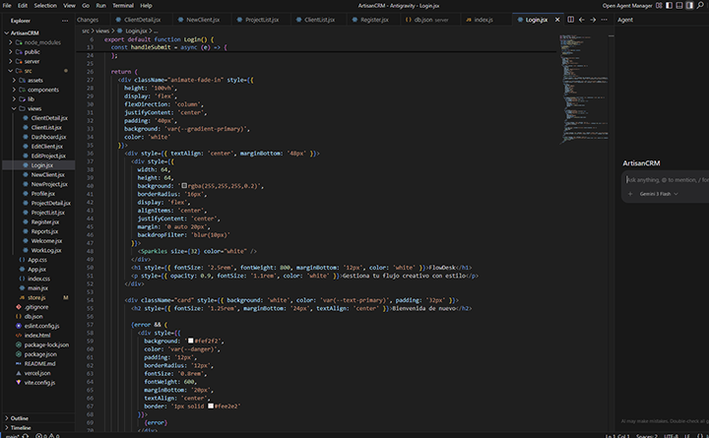Click the Spaces: 2 indentation status
The image size is (709, 438).
tap(647, 436)
